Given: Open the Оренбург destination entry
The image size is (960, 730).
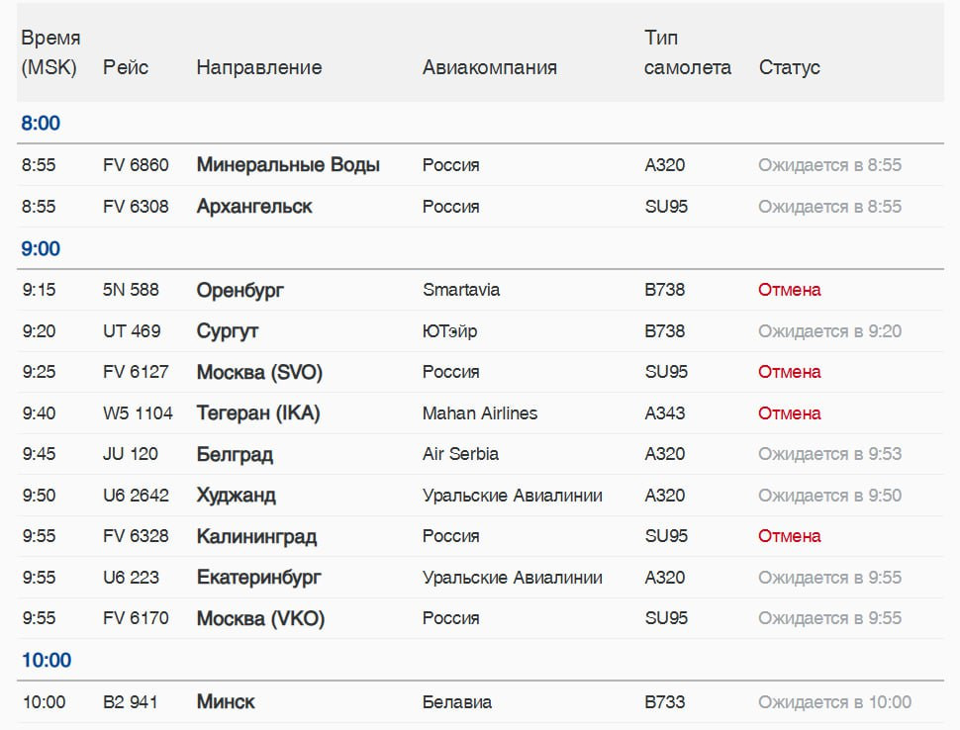Looking at the screenshot, I should pyautogui.click(x=240, y=290).
